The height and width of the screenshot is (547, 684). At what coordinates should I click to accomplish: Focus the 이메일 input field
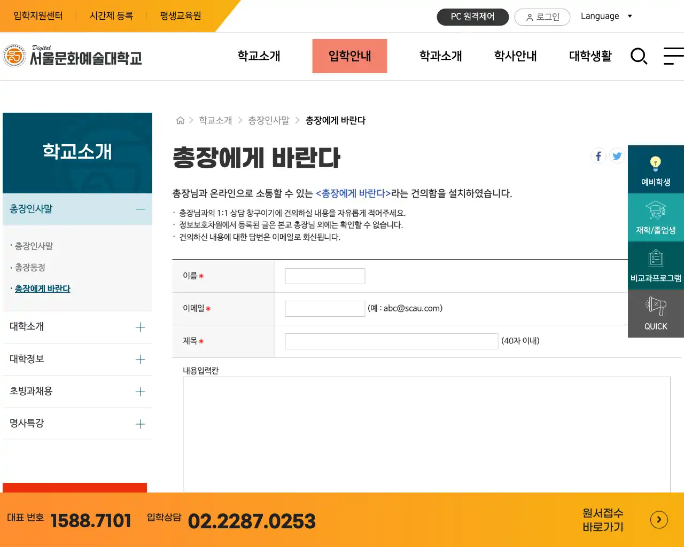pos(325,309)
